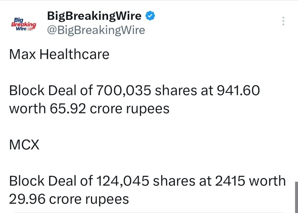Click the BigBreakingWire display name
The image size is (298, 213).
(94, 15)
